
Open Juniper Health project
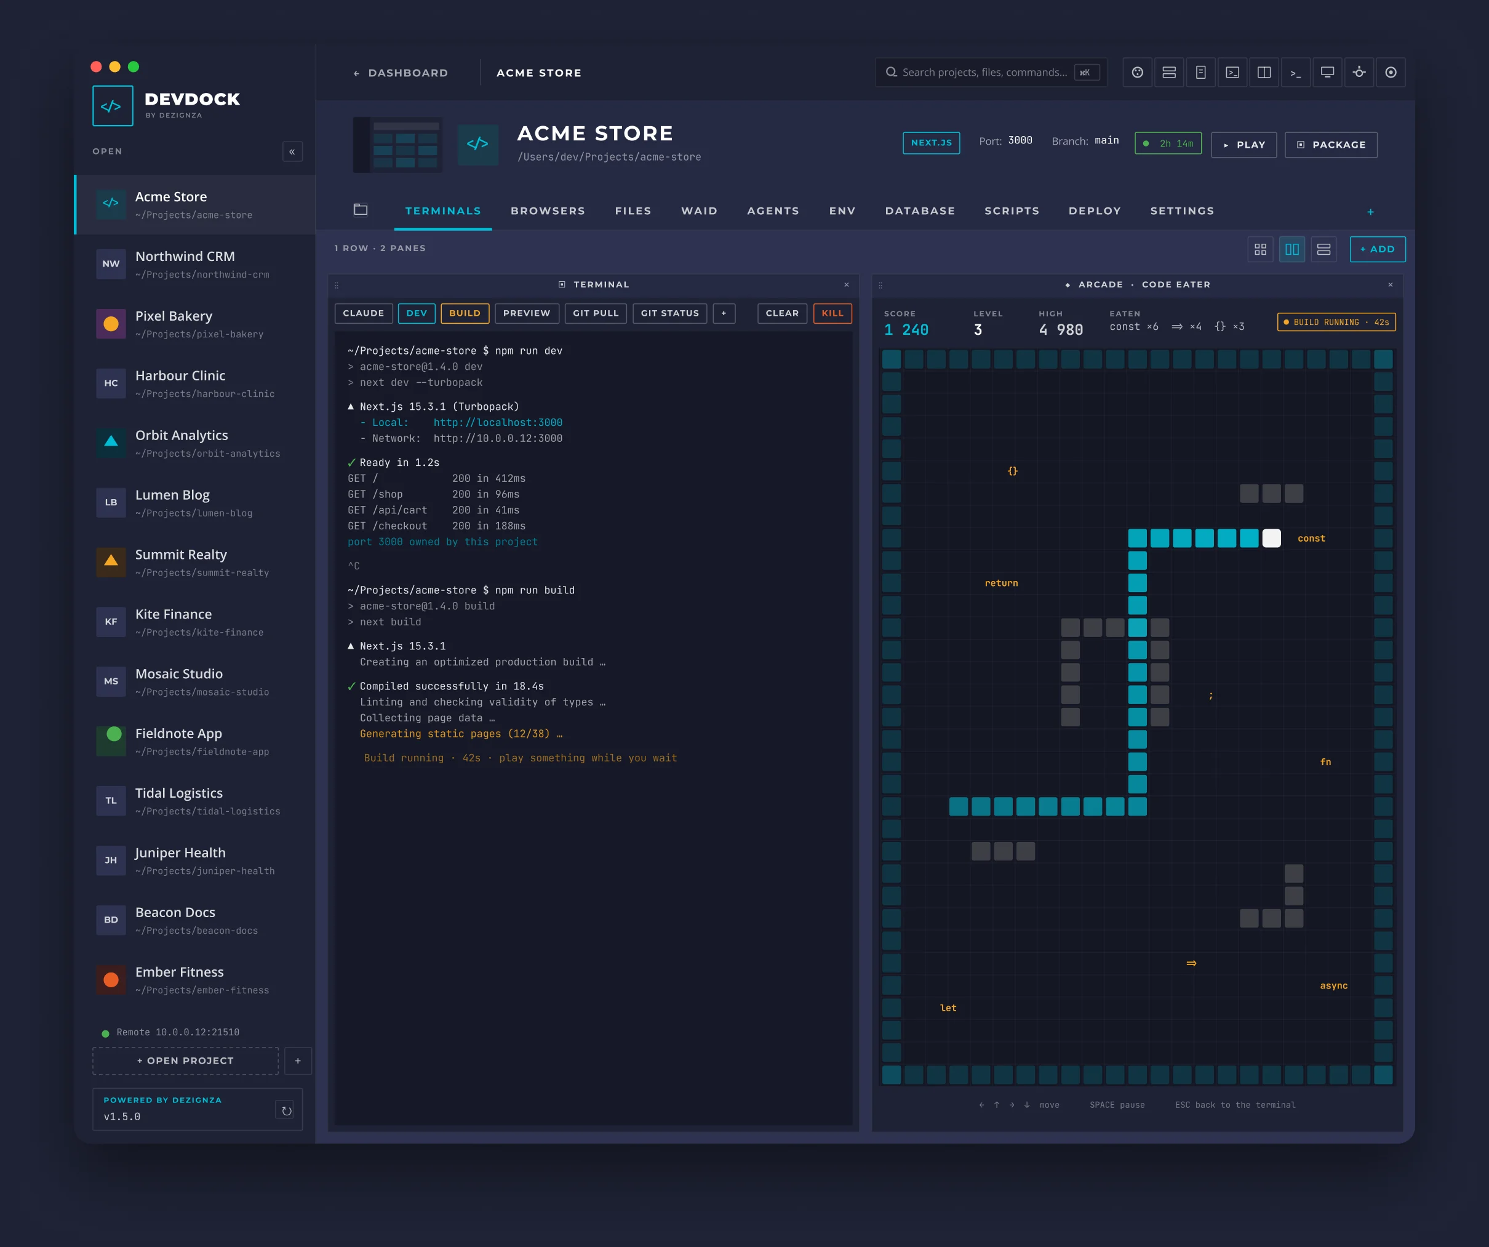[195, 860]
